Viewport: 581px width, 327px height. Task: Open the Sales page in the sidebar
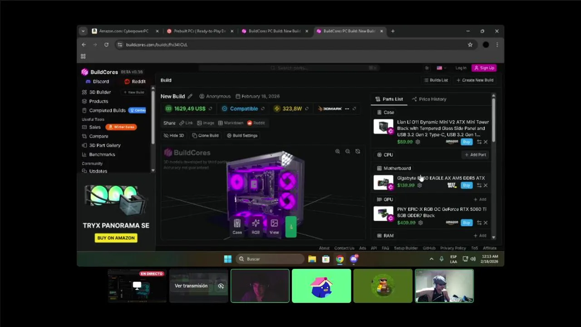point(91,127)
